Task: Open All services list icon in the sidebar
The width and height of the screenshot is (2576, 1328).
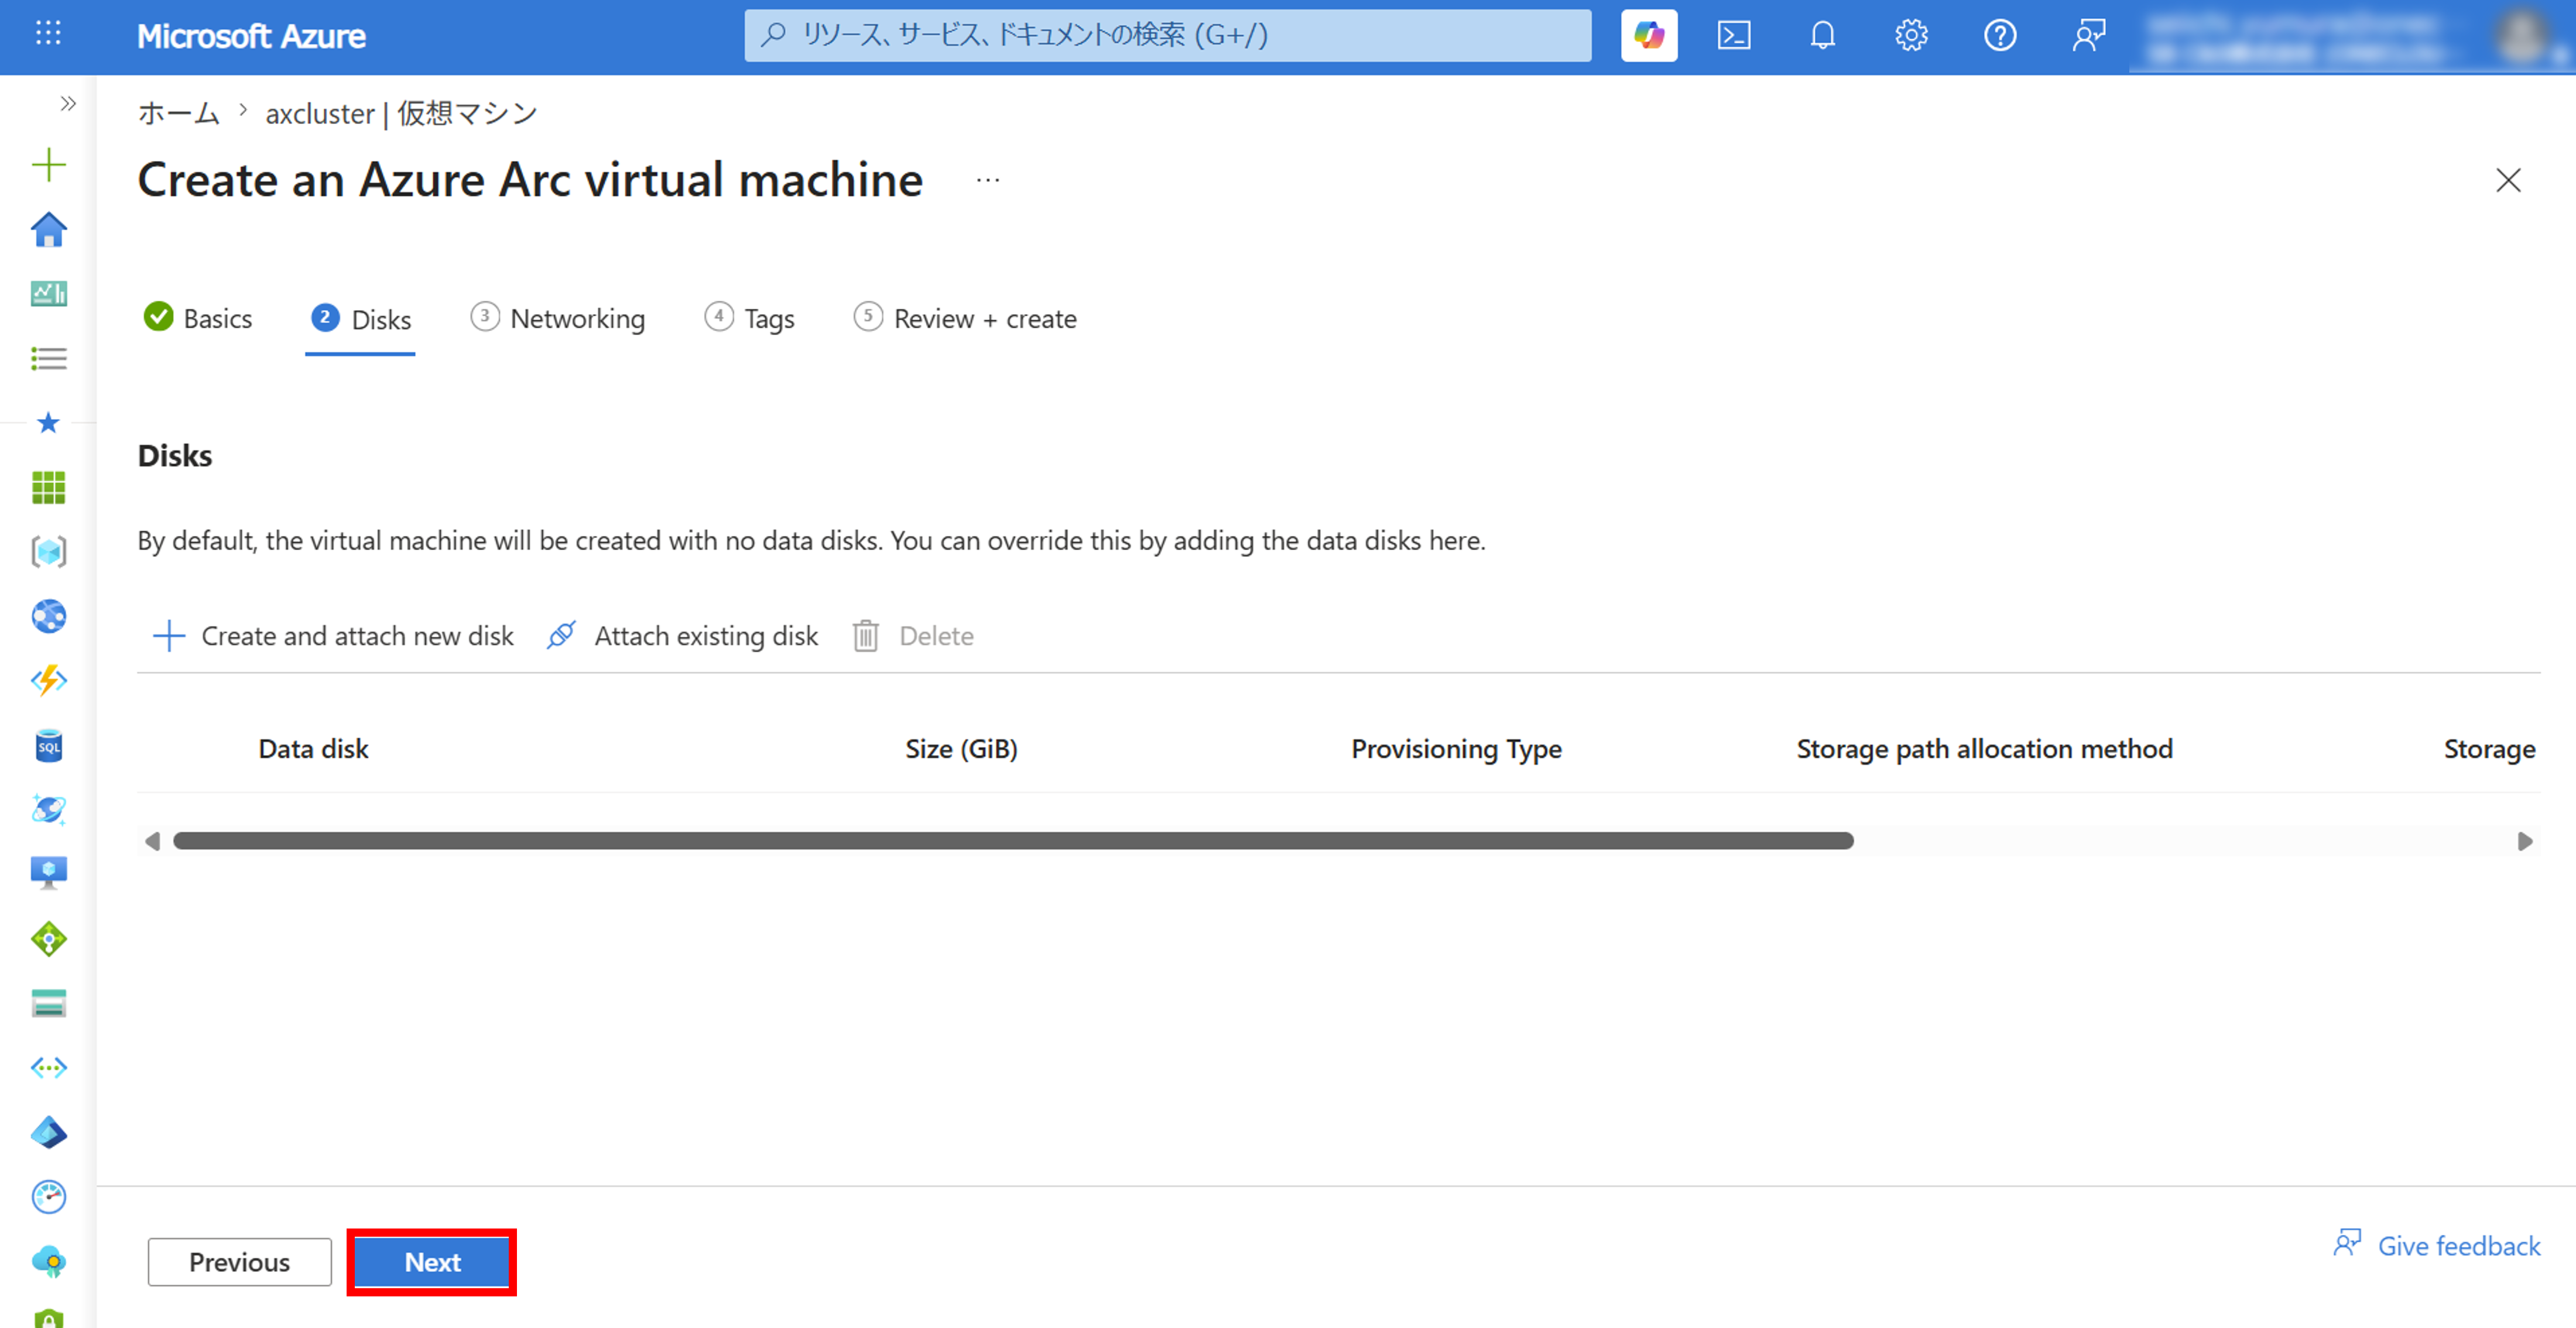Action: pos(48,358)
